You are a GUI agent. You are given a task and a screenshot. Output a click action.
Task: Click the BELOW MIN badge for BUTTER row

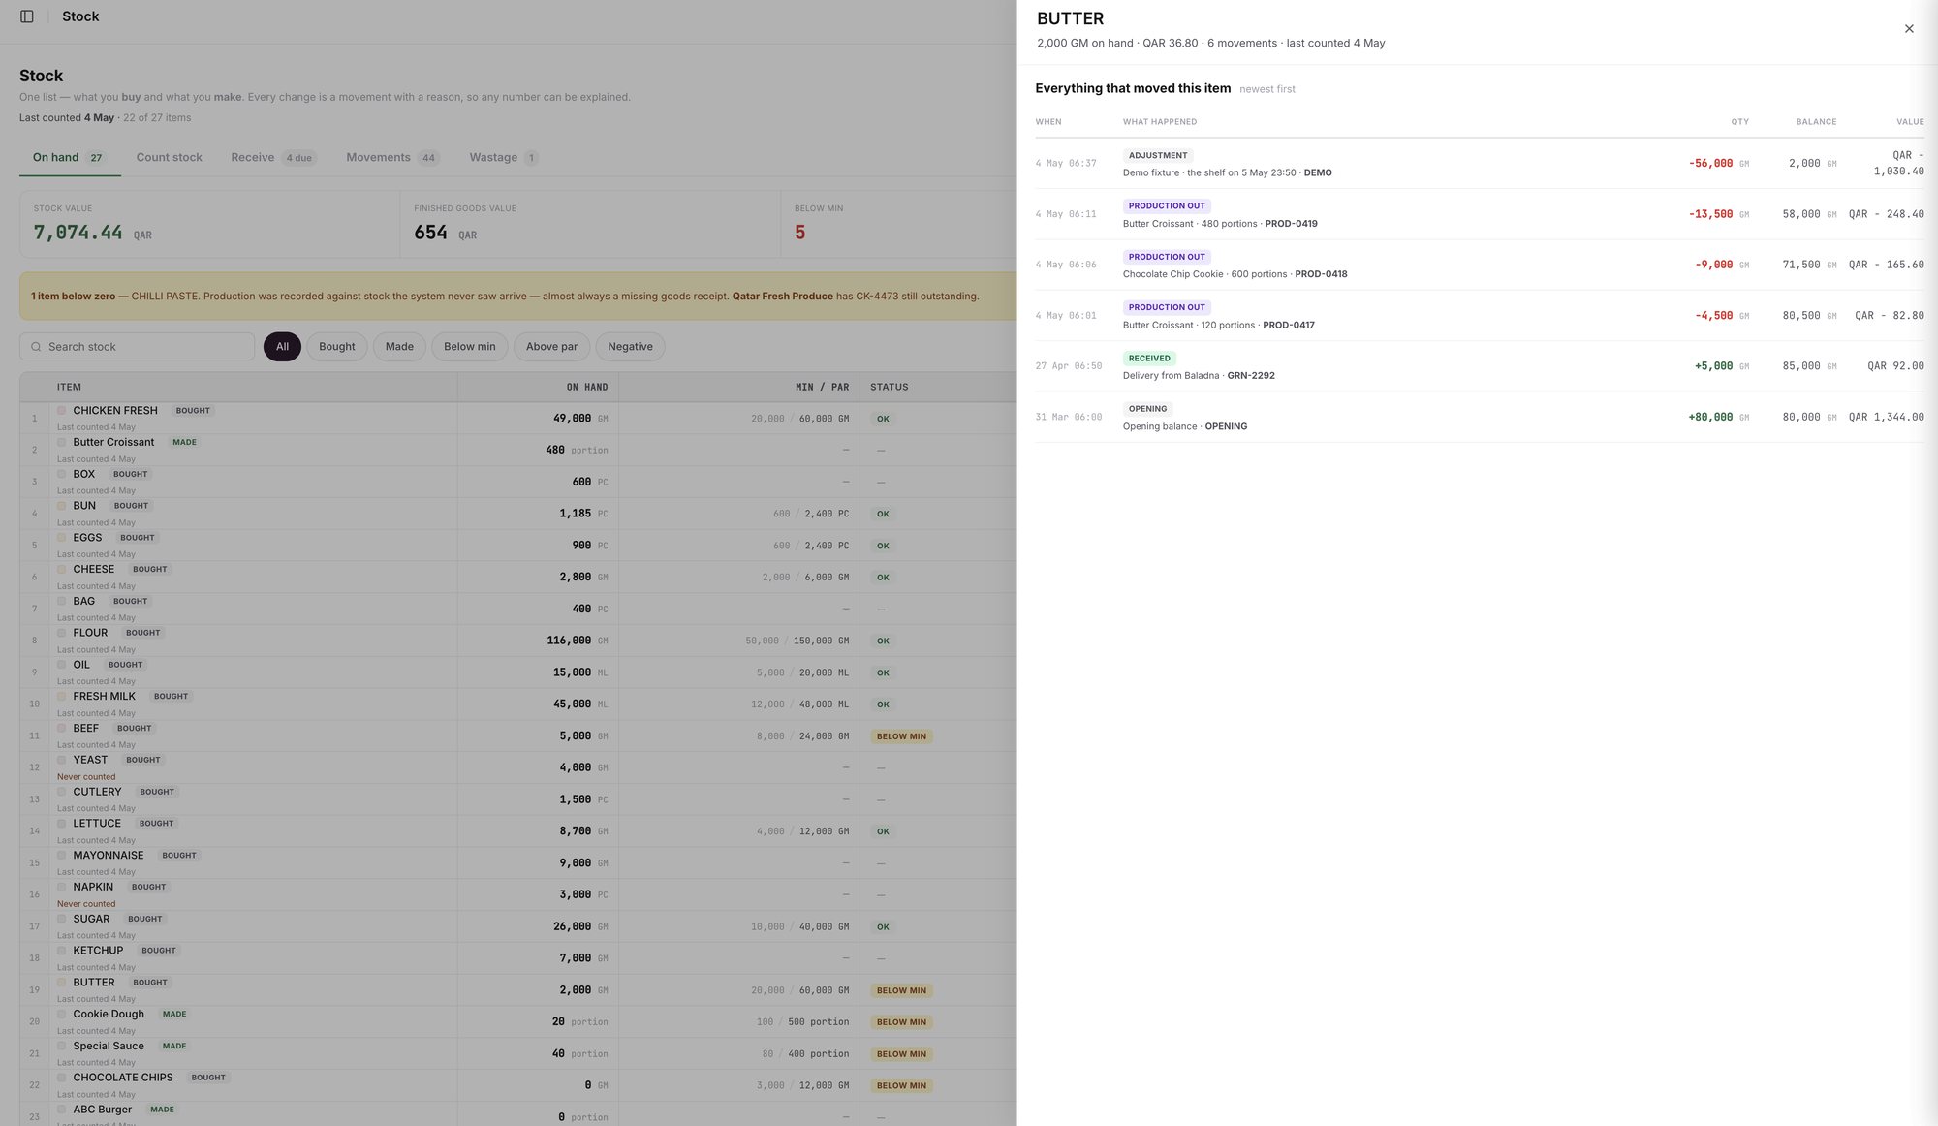click(x=901, y=990)
